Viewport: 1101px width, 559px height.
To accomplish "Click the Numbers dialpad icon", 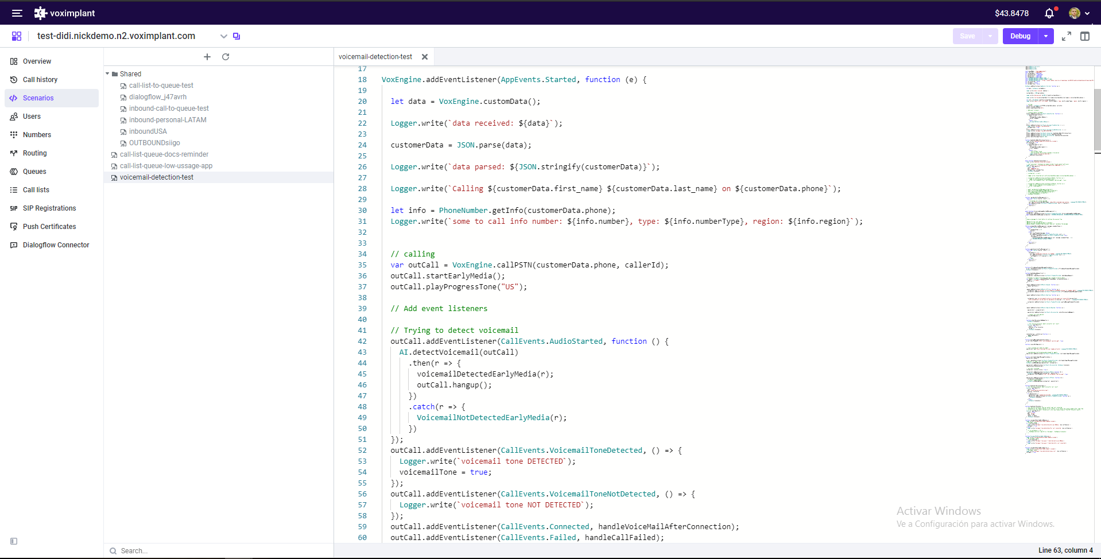I will [14, 135].
